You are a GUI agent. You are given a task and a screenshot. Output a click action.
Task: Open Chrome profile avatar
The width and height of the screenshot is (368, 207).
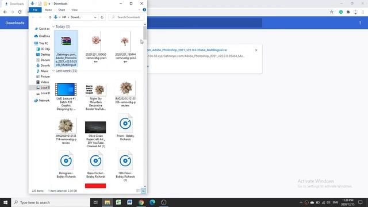coord(355,12)
